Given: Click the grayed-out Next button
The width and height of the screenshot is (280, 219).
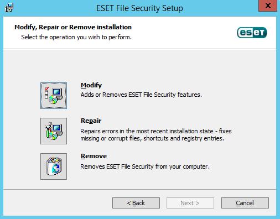Looking at the screenshot, I should 190,203.
